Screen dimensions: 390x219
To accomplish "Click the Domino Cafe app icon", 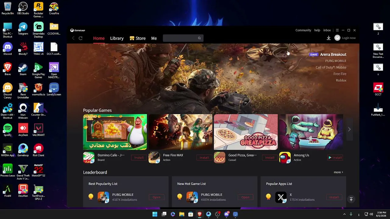I will pos(89,158).
